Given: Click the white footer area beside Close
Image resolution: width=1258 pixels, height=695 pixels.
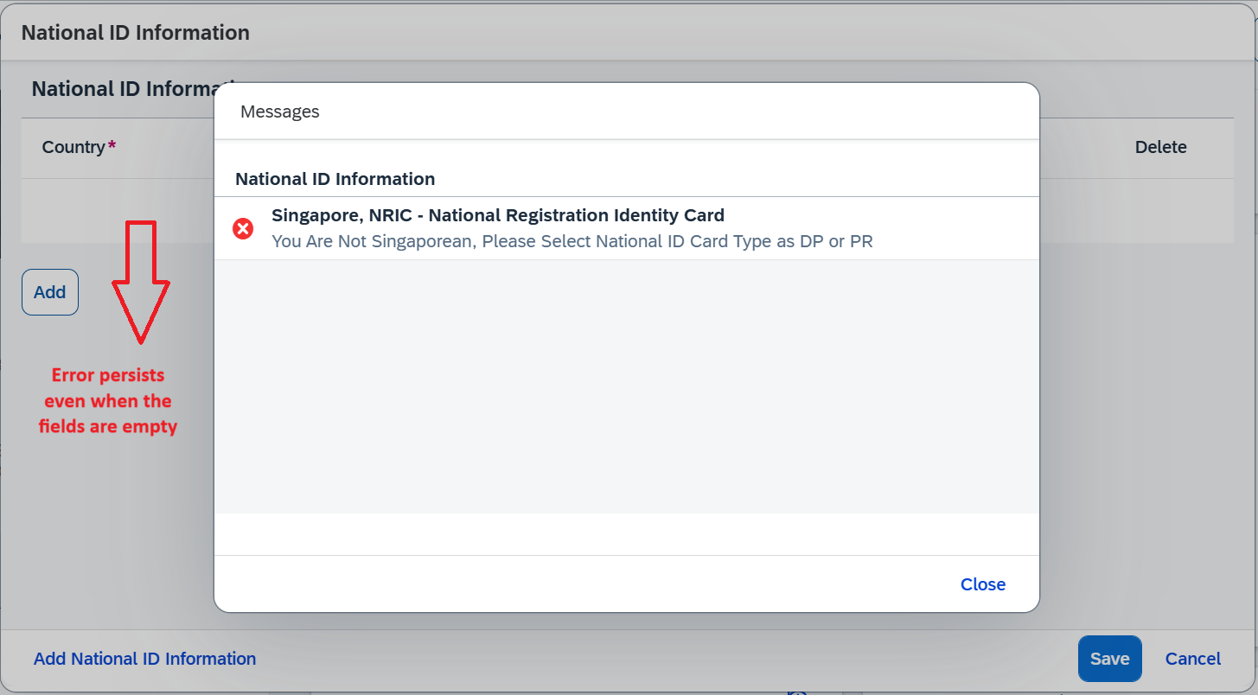Looking at the screenshot, I should [579, 584].
